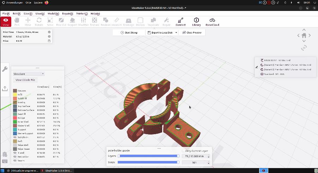Select the Scale tool
The height and width of the screenshot is (173, 318).
(x=50, y=22)
